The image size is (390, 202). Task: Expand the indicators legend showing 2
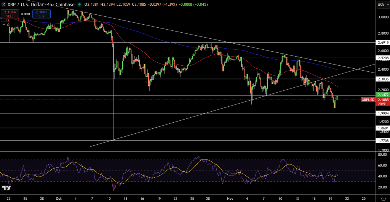tap(5, 24)
